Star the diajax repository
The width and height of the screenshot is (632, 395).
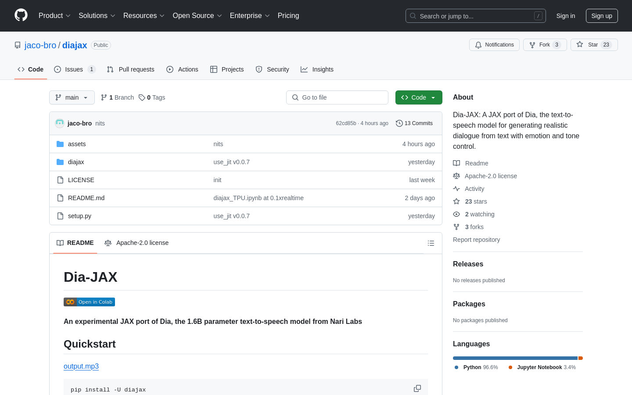[593, 45]
